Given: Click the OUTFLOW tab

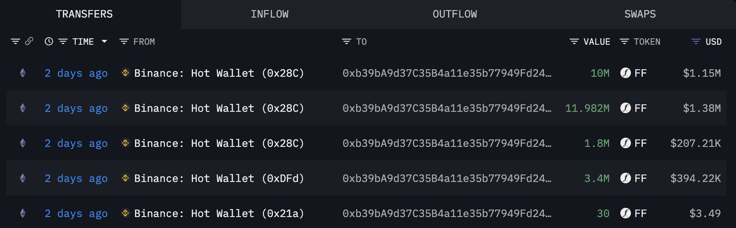Looking at the screenshot, I should (x=455, y=14).
